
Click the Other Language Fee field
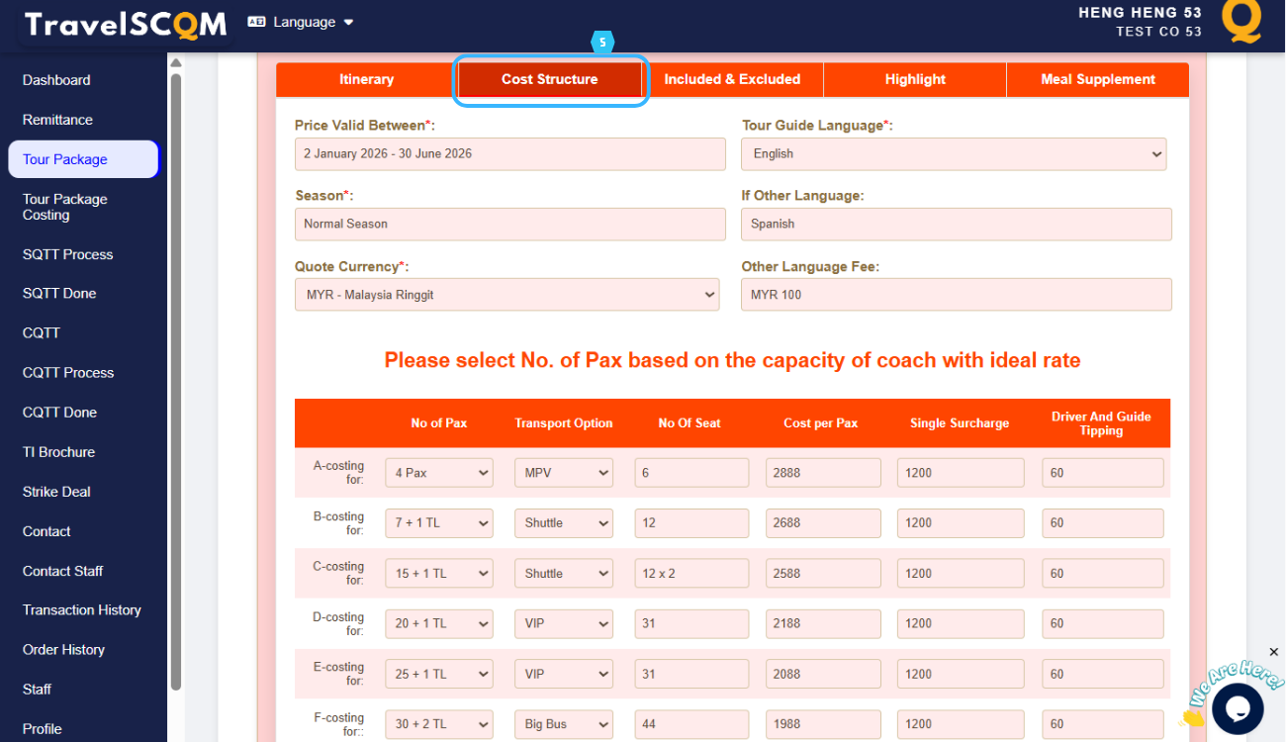pos(956,295)
